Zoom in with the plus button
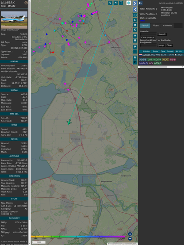Screen dimensions: 184x245 tap(130, 234)
